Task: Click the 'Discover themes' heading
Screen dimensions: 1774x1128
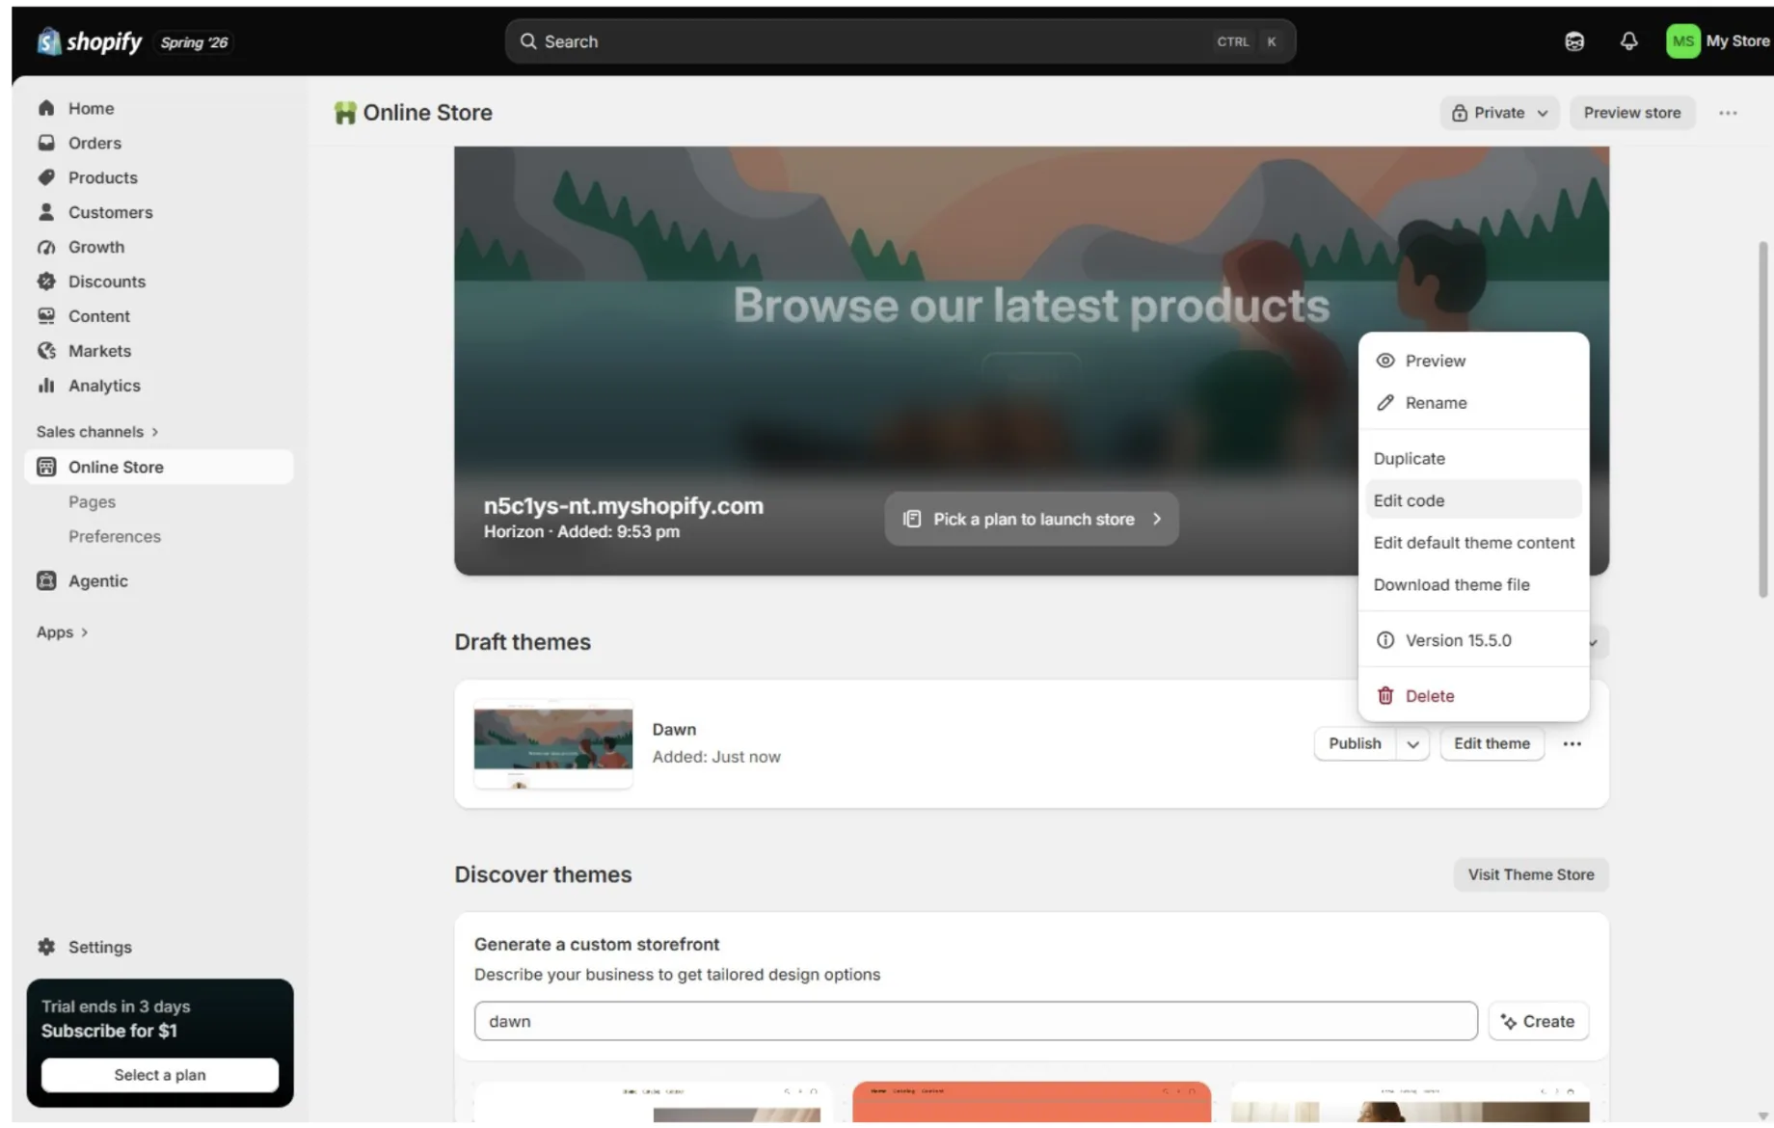Action: coord(543,874)
